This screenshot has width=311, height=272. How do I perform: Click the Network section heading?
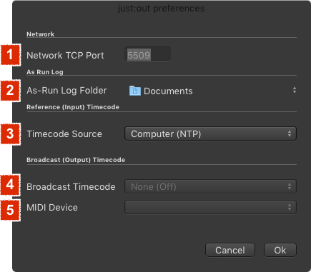pyautogui.click(x=41, y=34)
